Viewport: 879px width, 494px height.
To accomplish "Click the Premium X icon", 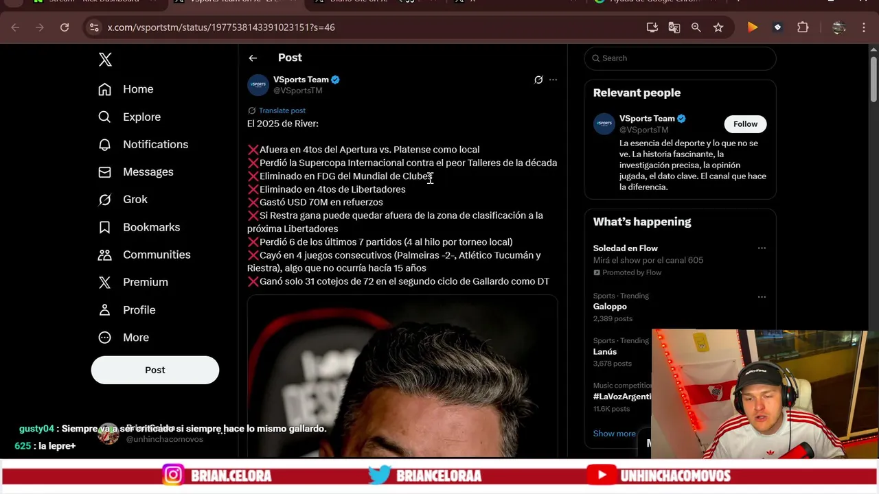I will coord(104,282).
